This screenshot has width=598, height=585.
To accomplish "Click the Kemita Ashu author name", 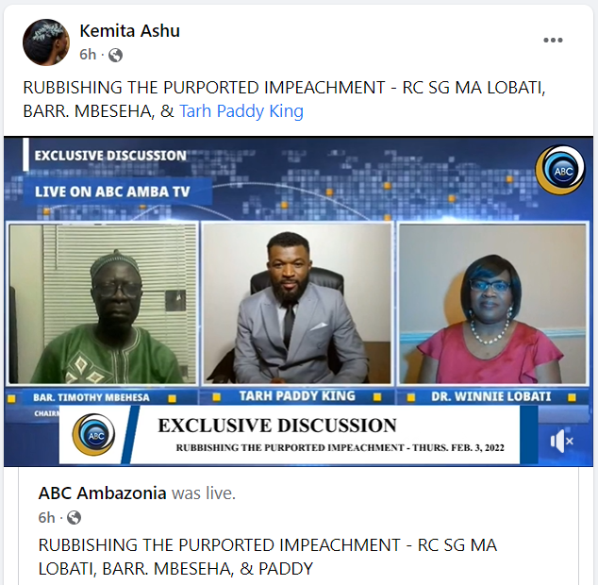I will (x=129, y=31).
